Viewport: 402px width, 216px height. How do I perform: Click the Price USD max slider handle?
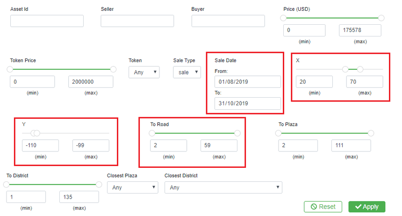tap(381, 18)
